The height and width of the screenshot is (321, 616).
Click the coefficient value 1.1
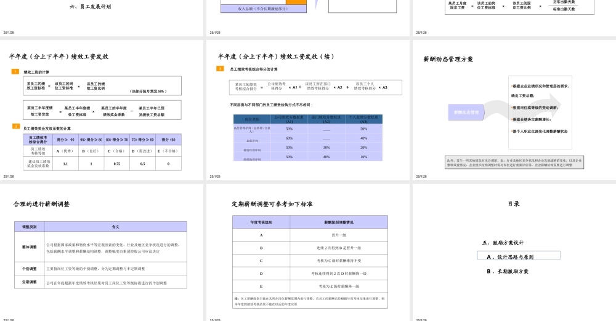pyautogui.click(x=66, y=164)
